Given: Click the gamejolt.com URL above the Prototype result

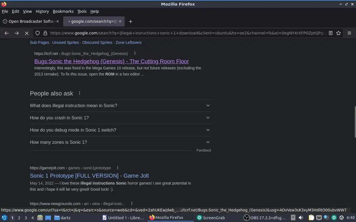Looking at the screenshot, I should [70, 168].
